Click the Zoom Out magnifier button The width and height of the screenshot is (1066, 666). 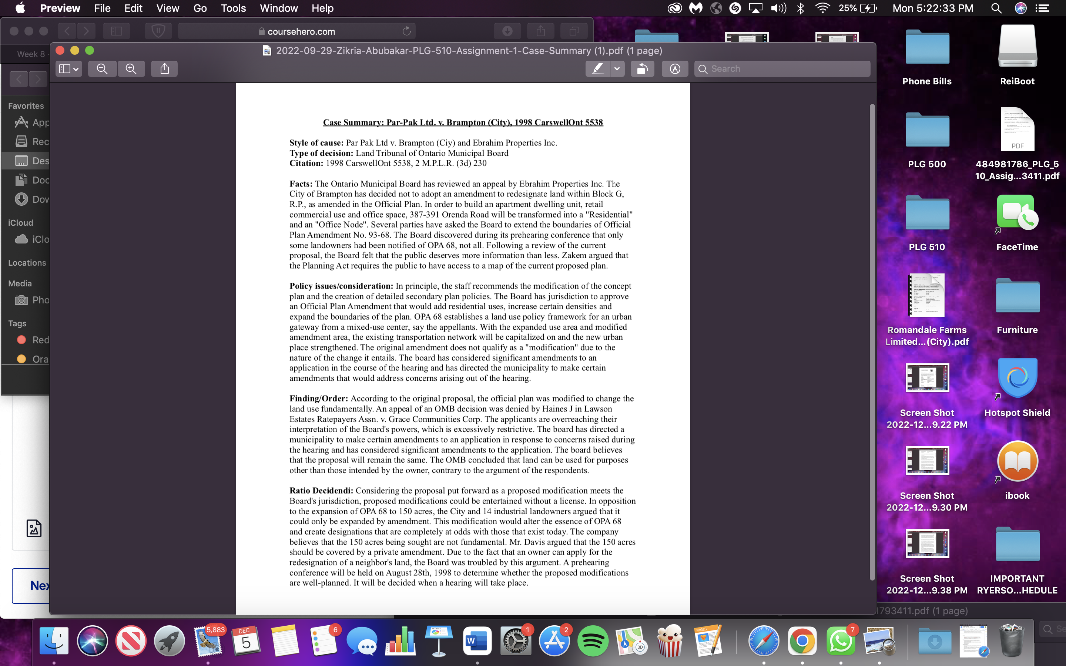102,69
